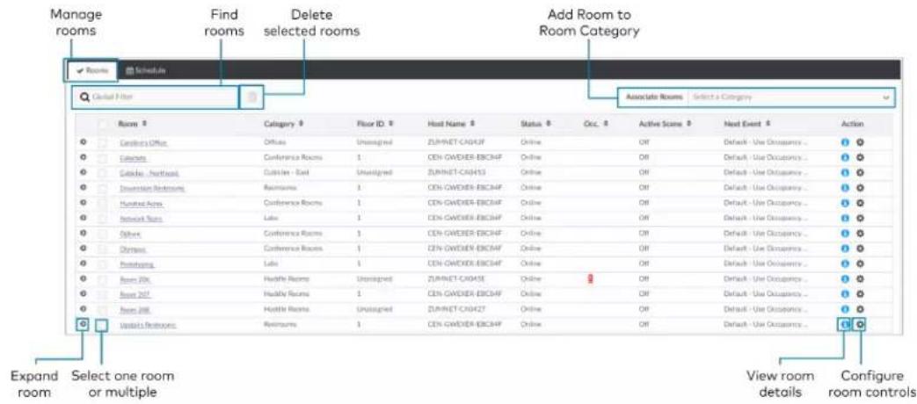View details for Room 206
The image size is (917, 404).
844,279
